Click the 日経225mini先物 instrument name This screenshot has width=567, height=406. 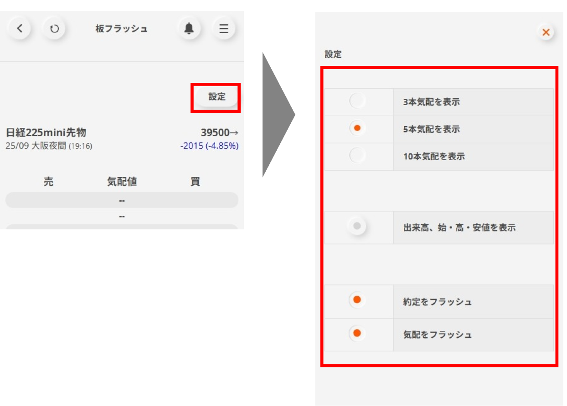pos(46,132)
